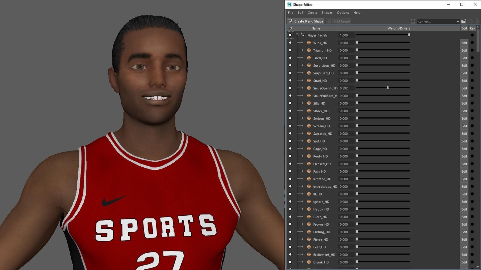This screenshot has height=270, width=481.
Task: Click the SmileOpenFullFace weight slider handle
Action: 388,88
